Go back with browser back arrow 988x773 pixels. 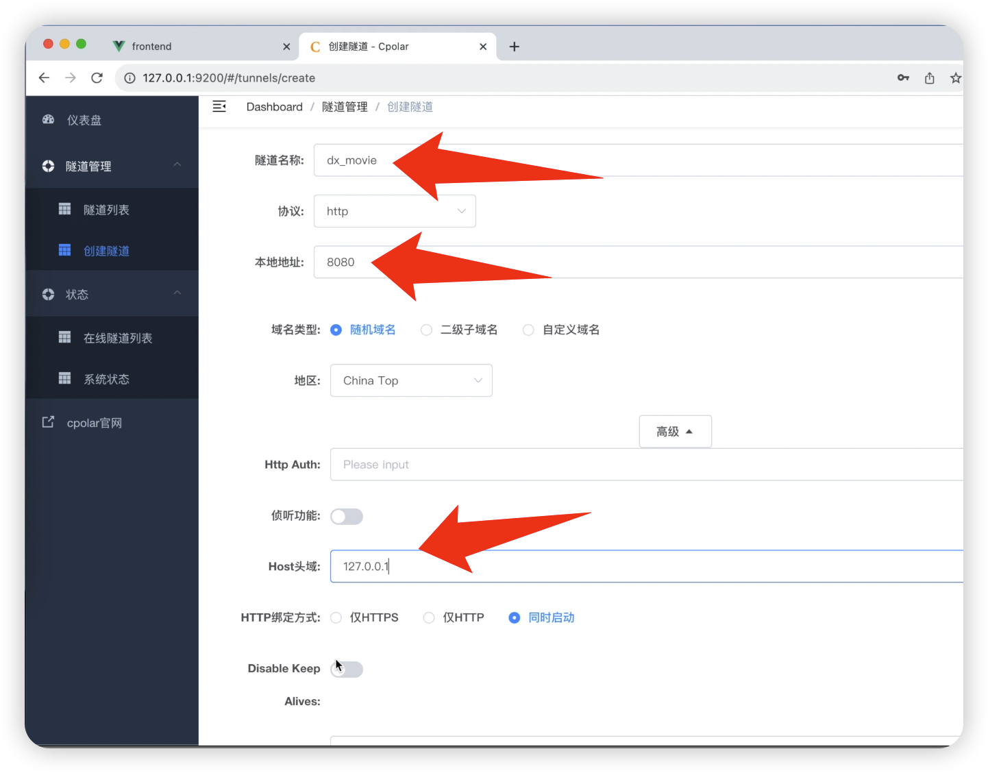(x=44, y=77)
